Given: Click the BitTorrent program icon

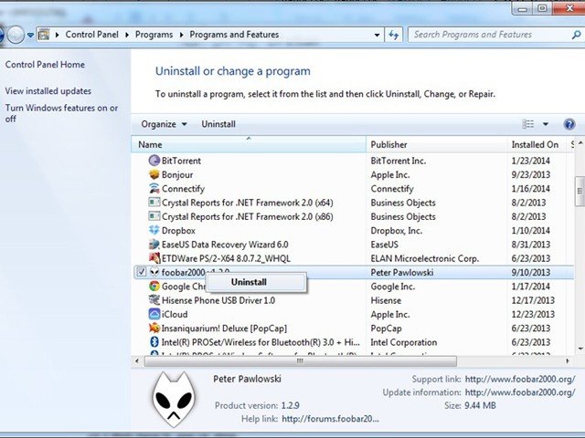Looking at the screenshot, I should pos(154,161).
